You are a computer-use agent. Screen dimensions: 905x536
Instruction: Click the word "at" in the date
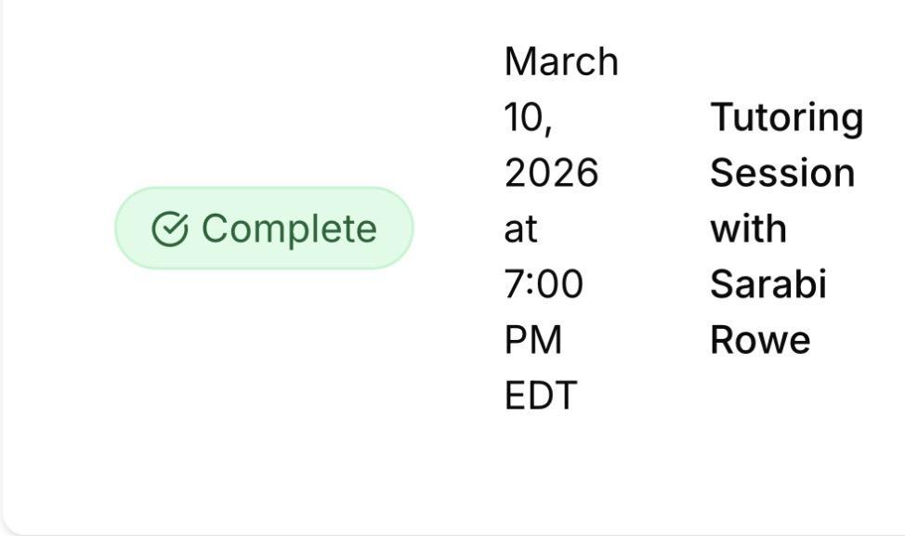coord(520,229)
